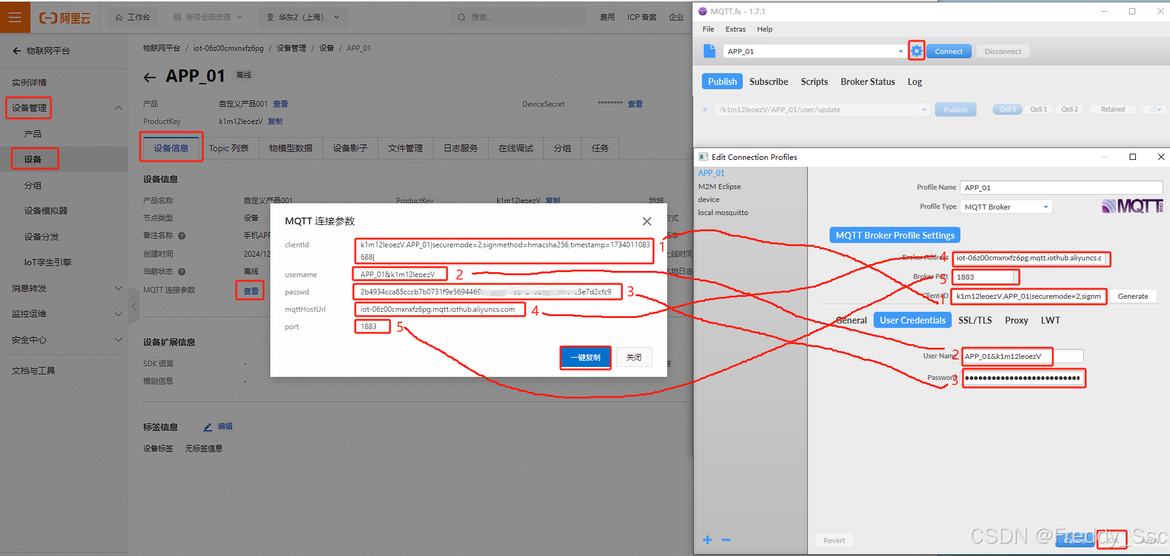The image size is (1170, 556).
Task: Click the 关闭 button in dialog
Action: point(634,358)
